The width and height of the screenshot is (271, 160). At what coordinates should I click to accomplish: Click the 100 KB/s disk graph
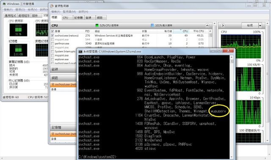pos(248,79)
